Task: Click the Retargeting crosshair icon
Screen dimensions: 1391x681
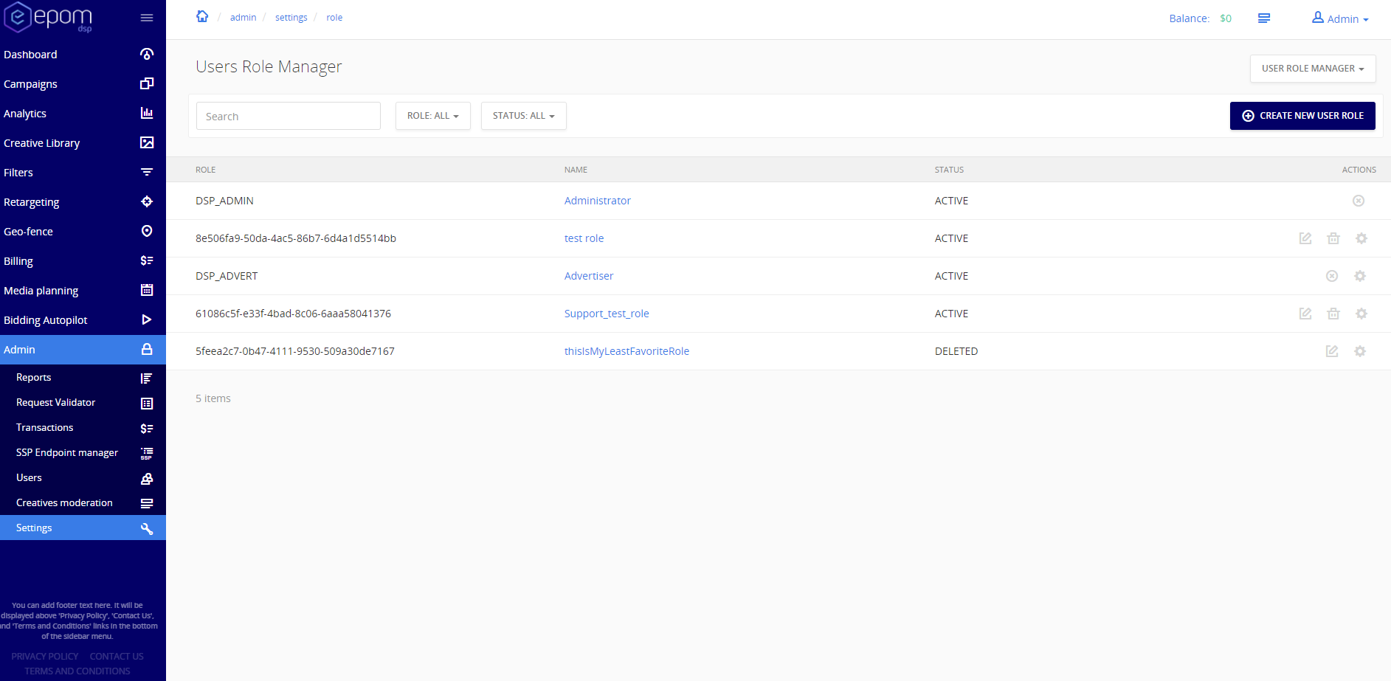Action: [147, 201]
